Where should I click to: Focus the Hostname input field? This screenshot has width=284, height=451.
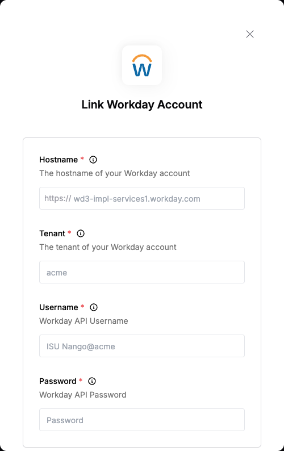pos(142,198)
